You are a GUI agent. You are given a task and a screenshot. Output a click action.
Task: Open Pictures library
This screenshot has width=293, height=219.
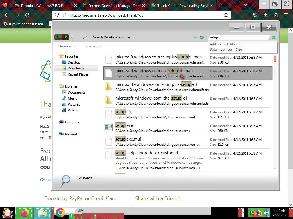pyautogui.click(x=71, y=104)
